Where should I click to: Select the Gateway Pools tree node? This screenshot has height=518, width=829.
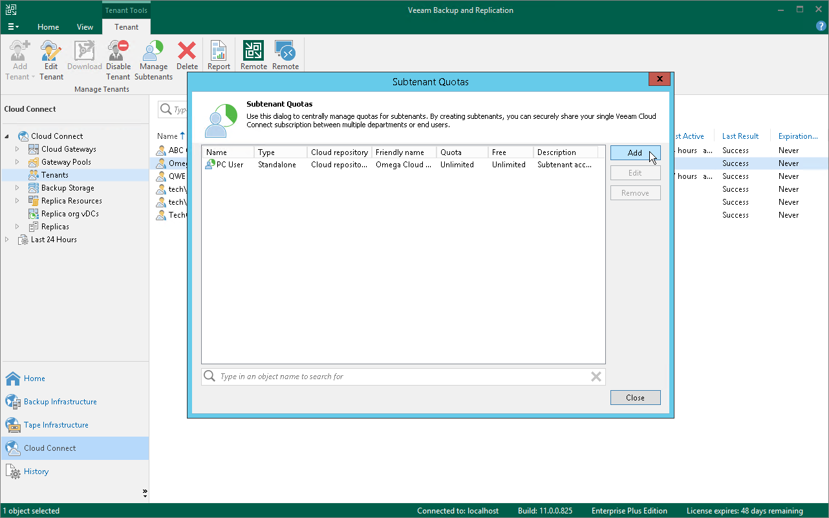click(66, 162)
